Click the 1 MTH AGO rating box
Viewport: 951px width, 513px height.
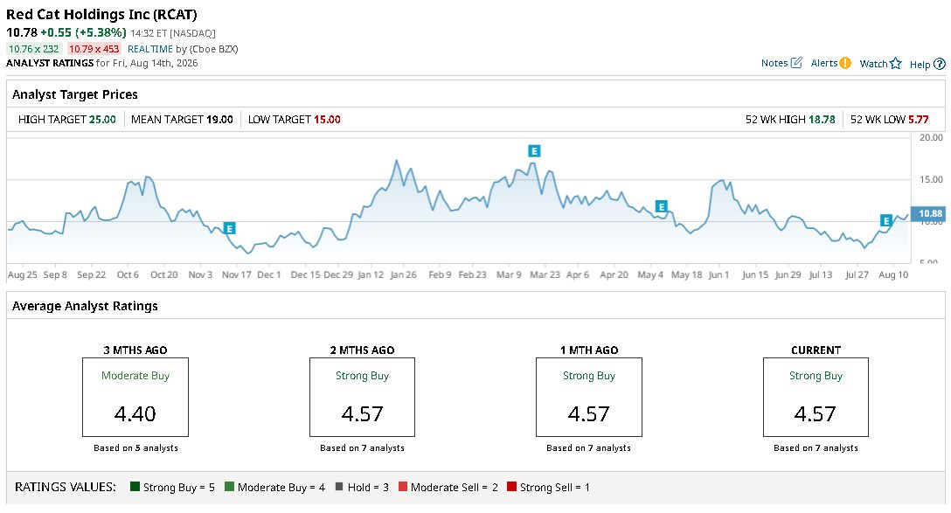pos(589,397)
